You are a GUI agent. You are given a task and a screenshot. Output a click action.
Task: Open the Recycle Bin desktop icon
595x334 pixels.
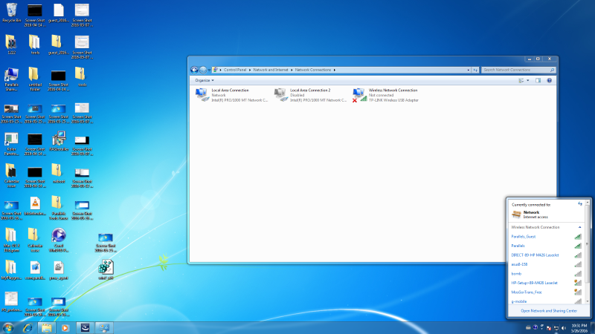11,10
